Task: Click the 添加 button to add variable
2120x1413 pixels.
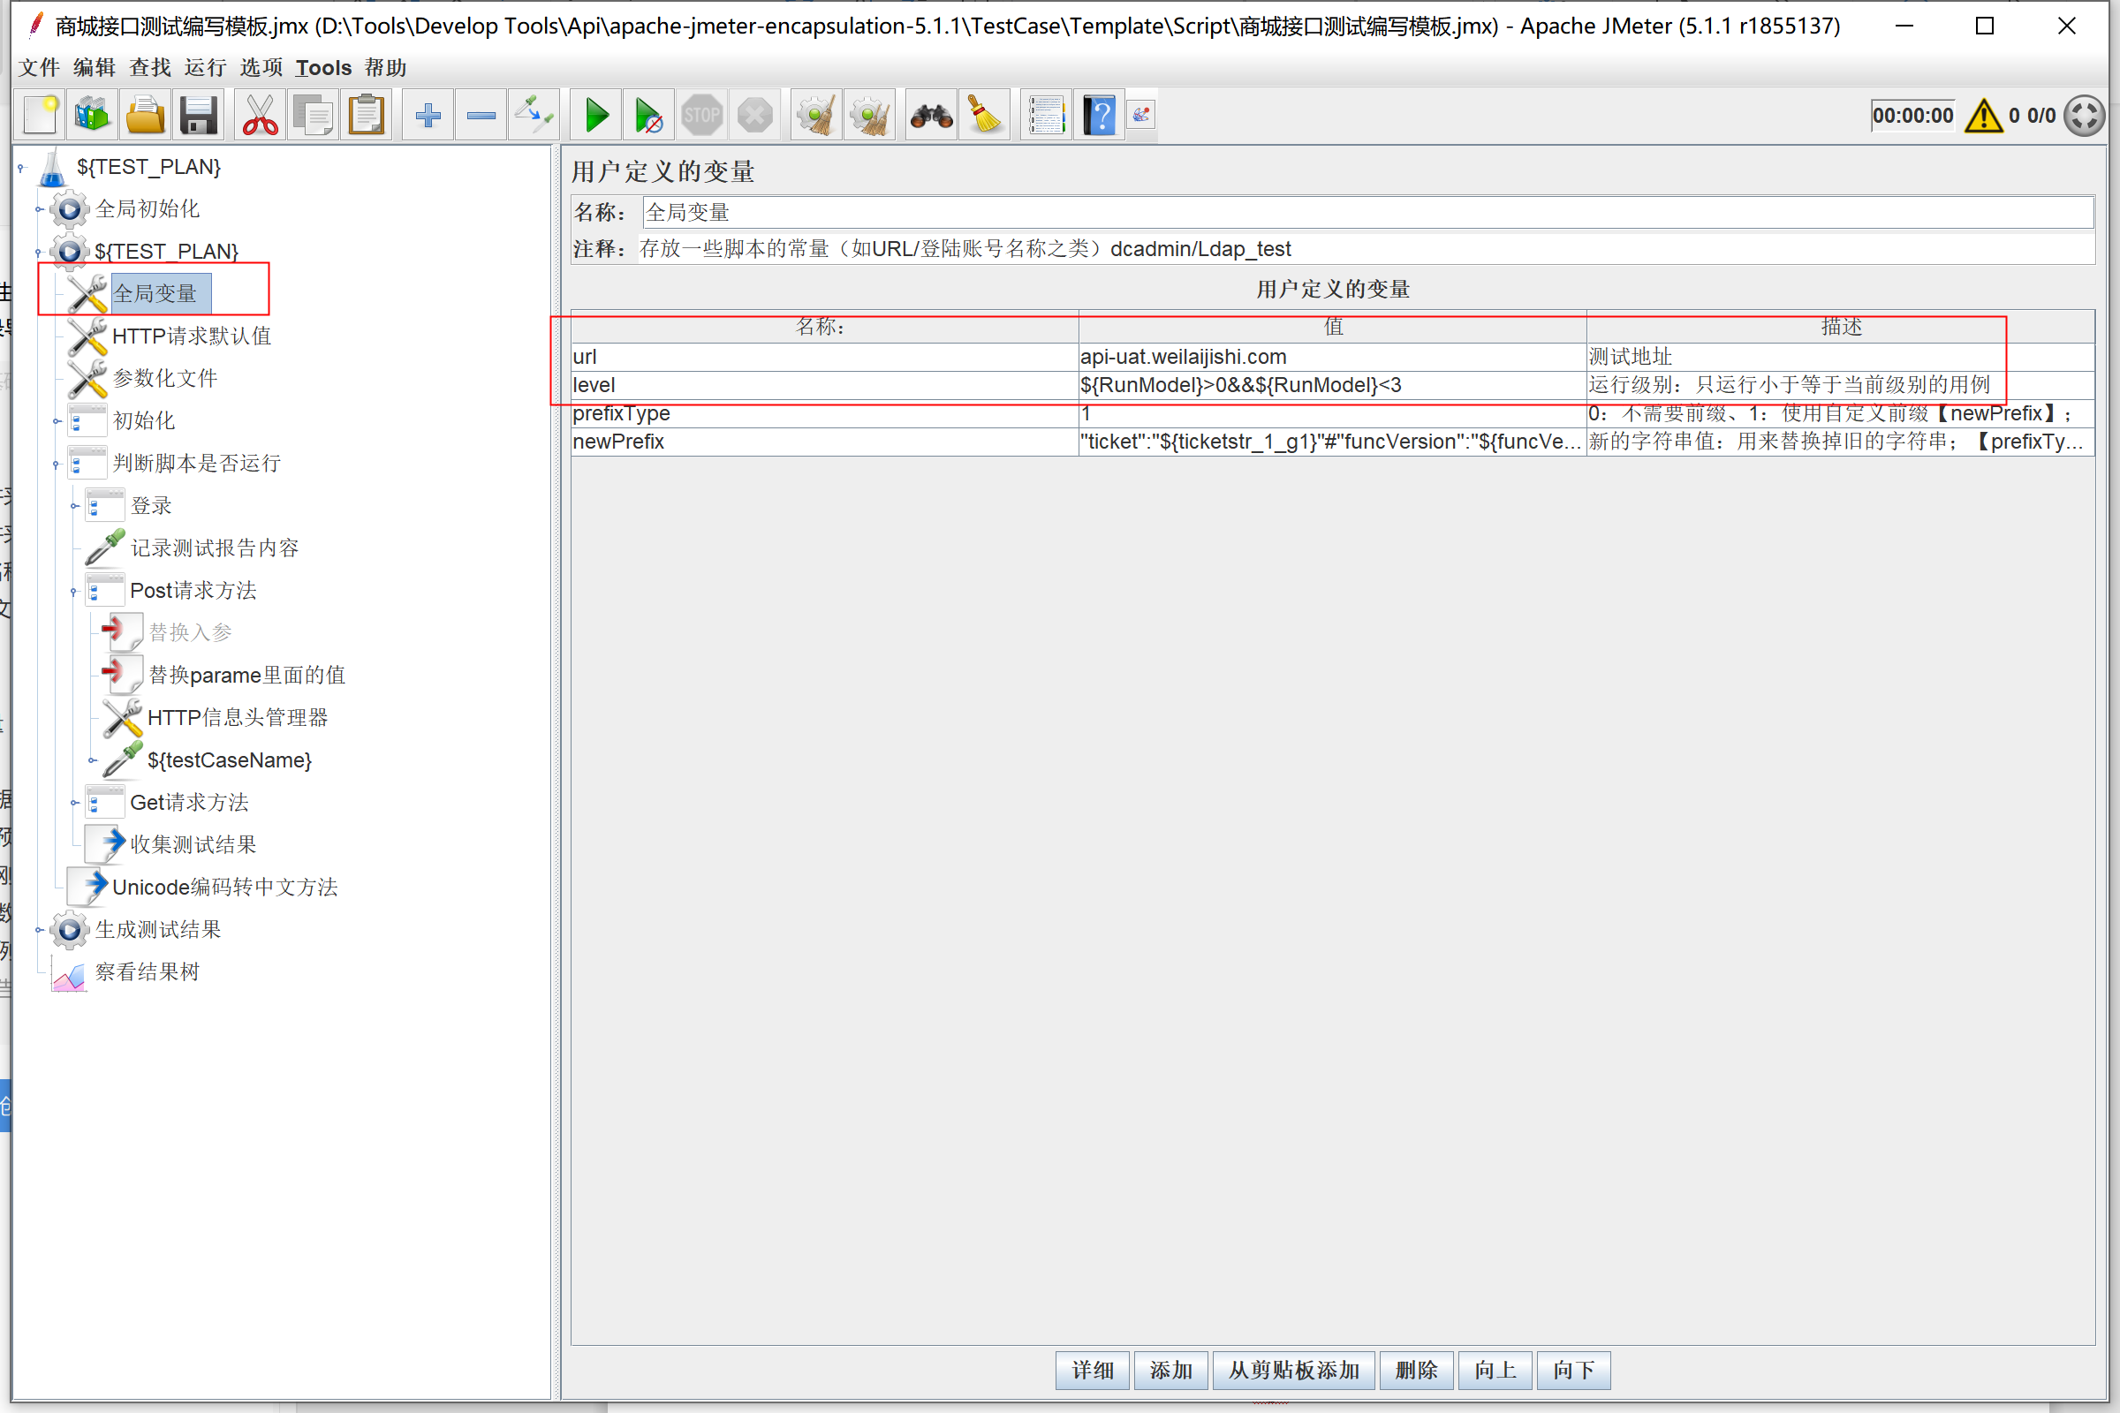Action: coord(1171,1371)
